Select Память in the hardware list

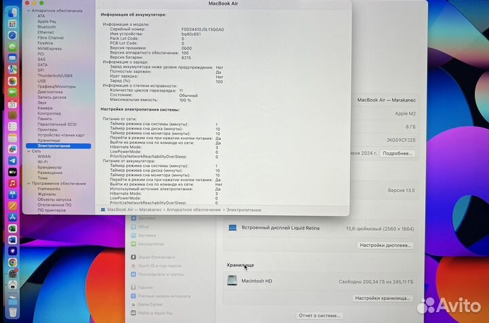point(45,119)
